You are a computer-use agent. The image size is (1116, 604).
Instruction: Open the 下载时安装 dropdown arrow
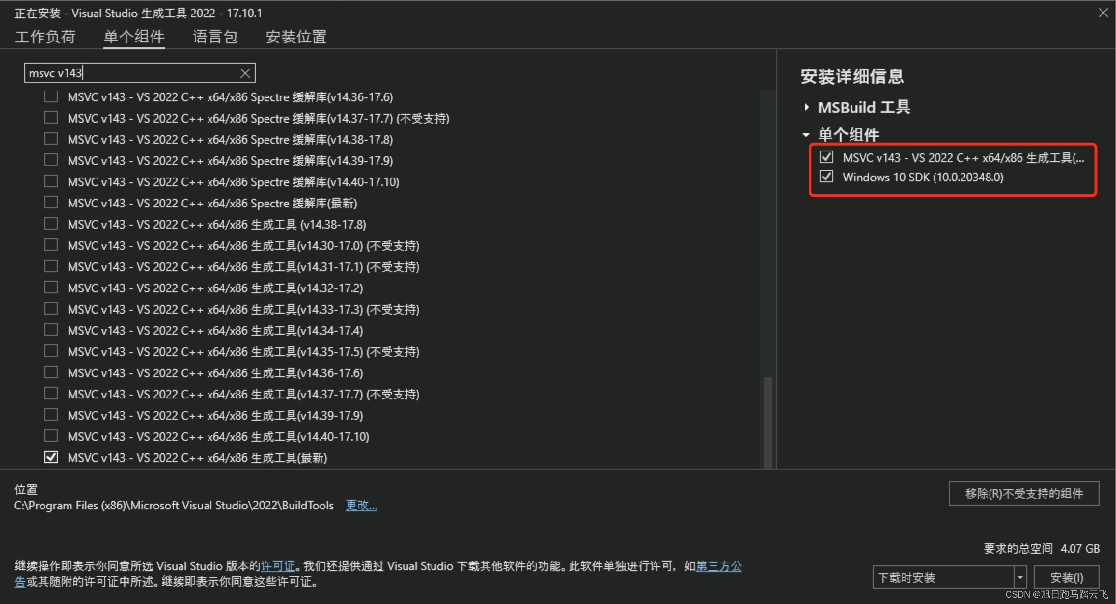coord(1020,577)
